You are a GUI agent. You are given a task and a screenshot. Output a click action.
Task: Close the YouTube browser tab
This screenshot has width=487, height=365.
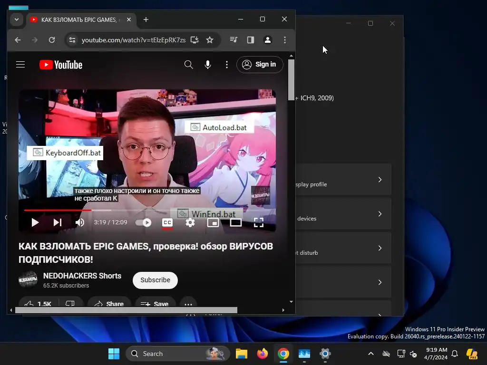tap(129, 19)
